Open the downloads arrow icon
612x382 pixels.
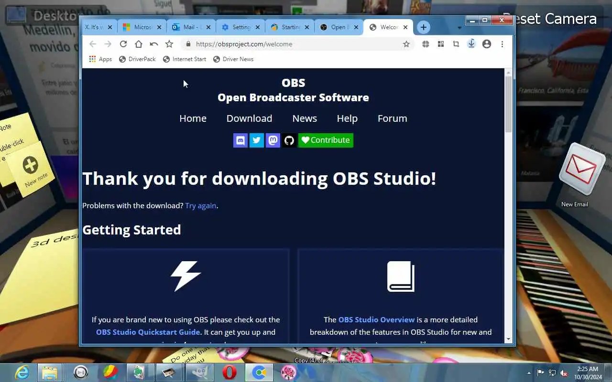471,44
